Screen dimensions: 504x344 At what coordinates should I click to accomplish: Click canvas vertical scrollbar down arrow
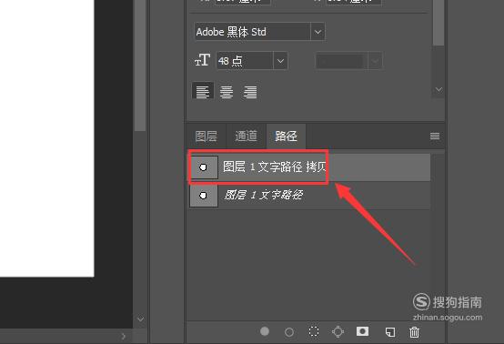[x=140, y=319]
